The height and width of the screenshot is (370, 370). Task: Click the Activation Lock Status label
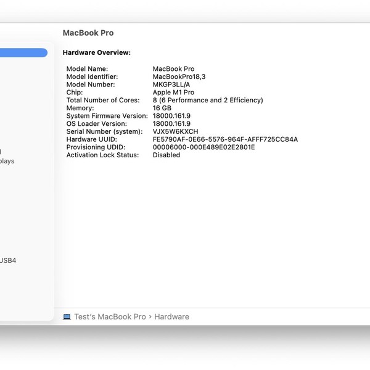click(x=102, y=155)
